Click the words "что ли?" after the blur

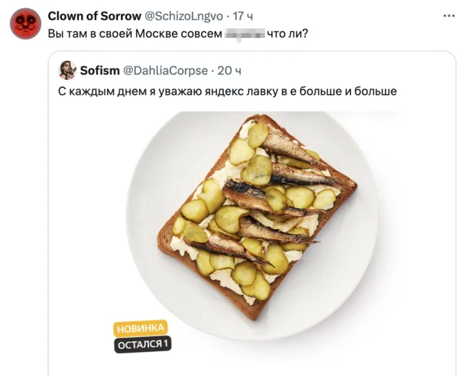pos(288,33)
